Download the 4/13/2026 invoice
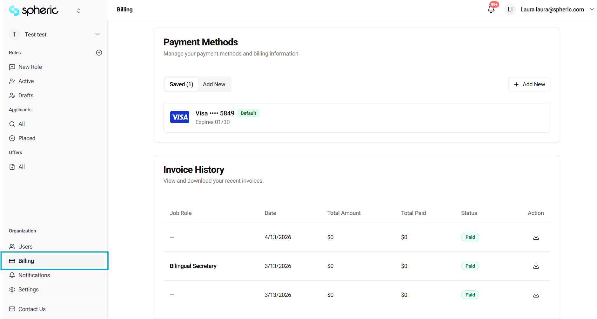The height and width of the screenshot is (319, 597). [536, 237]
